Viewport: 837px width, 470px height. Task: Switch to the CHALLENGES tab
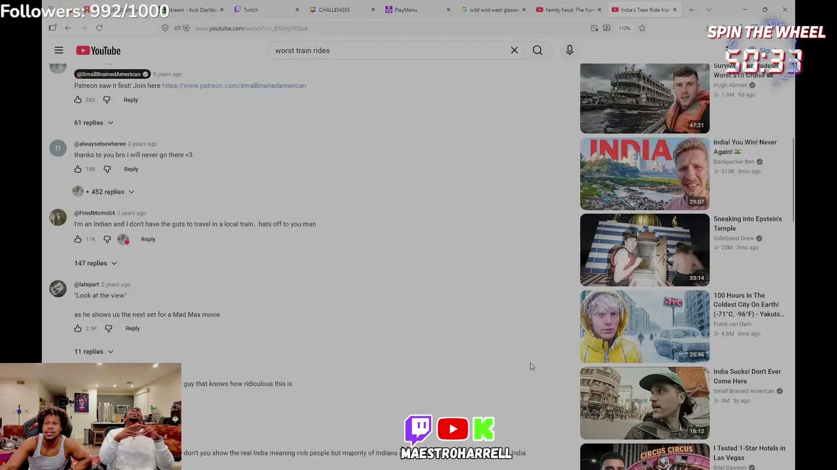[342, 10]
